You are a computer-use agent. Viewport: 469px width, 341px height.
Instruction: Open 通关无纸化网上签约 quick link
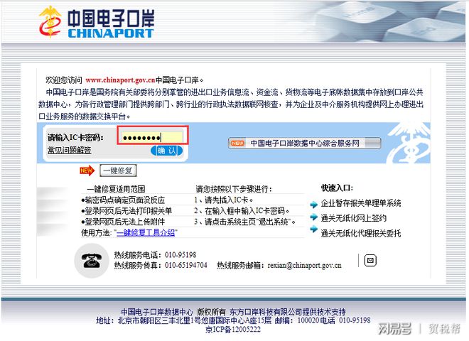(354, 218)
